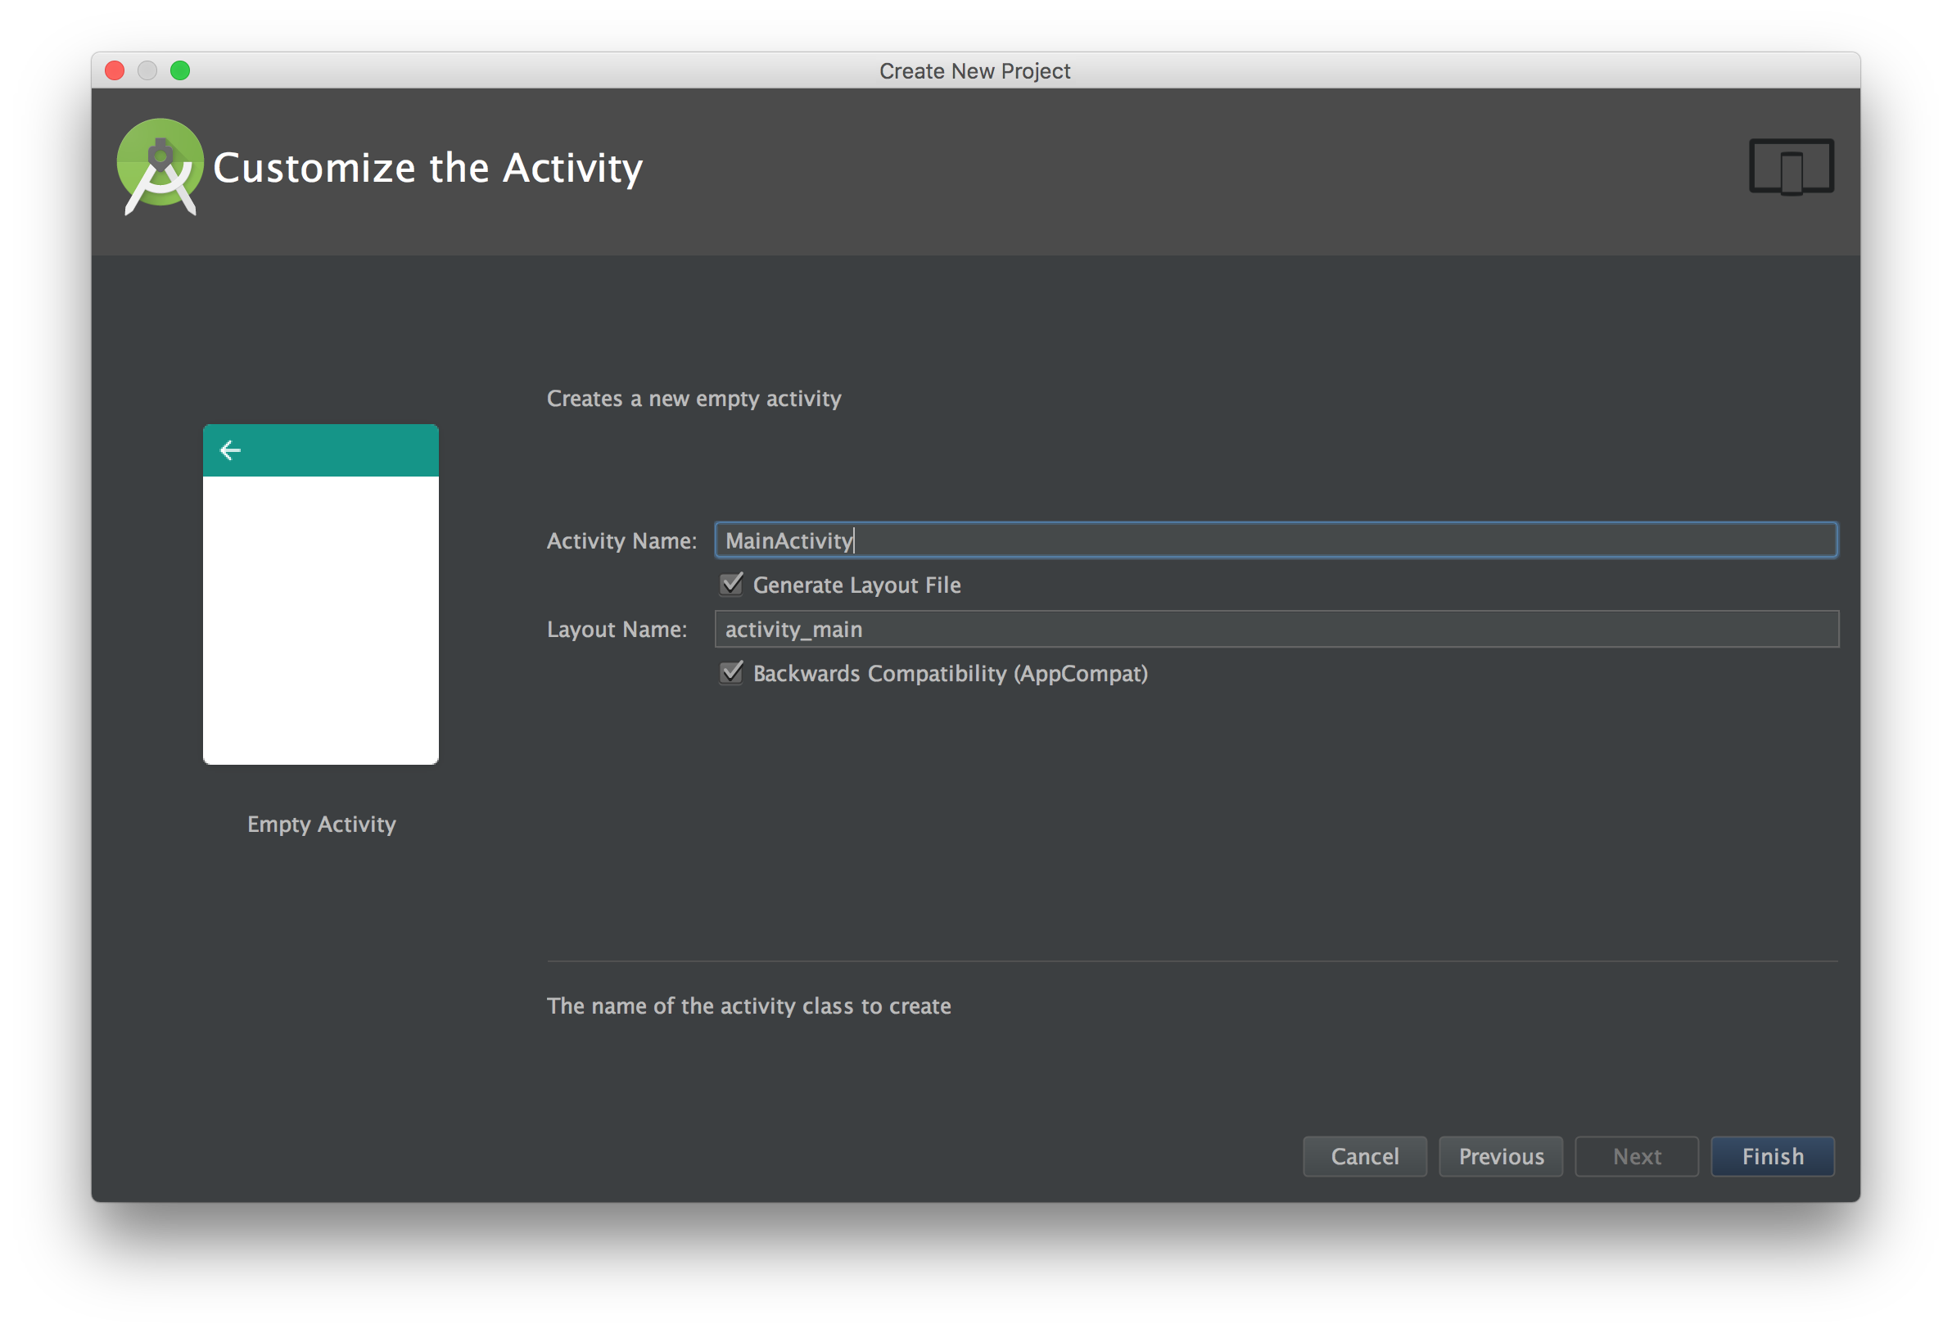Image resolution: width=1952 pixels, height=1333 pixels.
Task: Click the Empty Activity label text
Action: click(322, 823)
